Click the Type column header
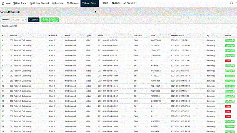The height and width of the screenshot is (133, 237). pyautogui.click(x=89, y=35)
